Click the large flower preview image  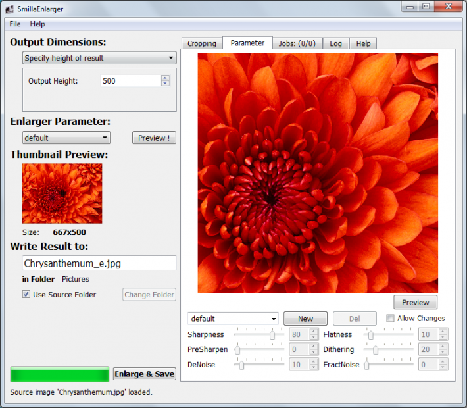click(x=318, y=173)
